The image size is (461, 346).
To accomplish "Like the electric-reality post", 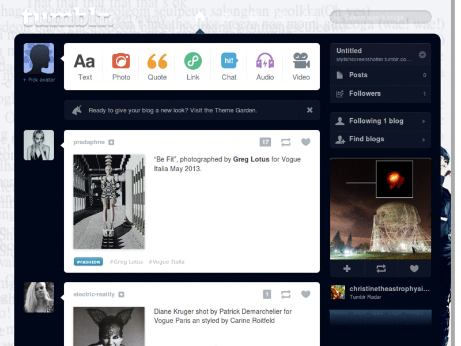I will (306, 294).
